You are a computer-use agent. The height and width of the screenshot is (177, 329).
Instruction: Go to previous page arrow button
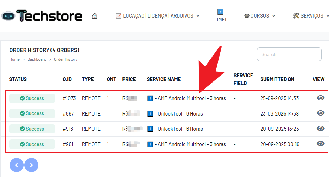coord(17,165)
